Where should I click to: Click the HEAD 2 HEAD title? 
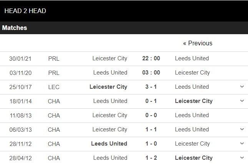click(x=25, y=11)
